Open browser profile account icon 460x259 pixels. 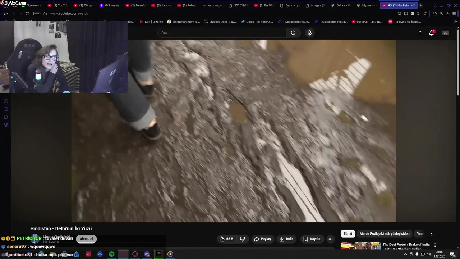[441, 13]
